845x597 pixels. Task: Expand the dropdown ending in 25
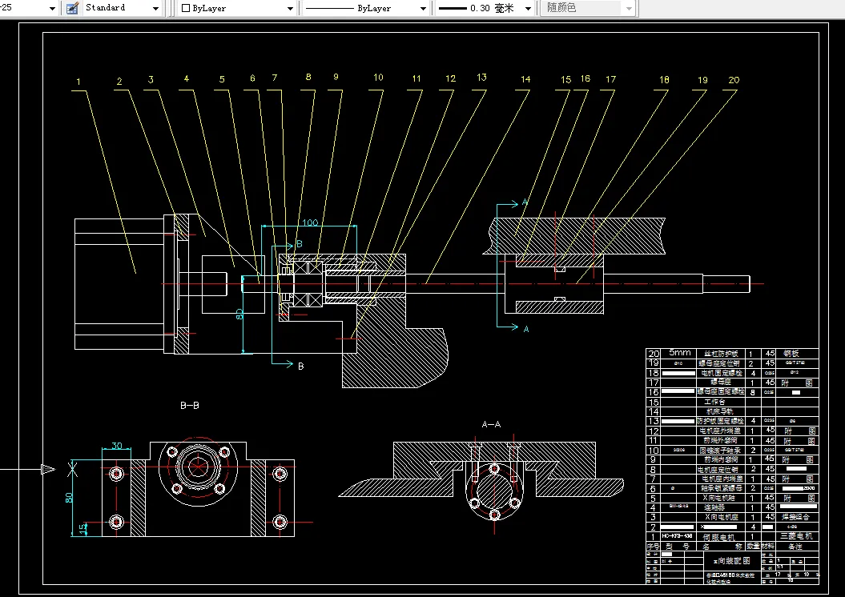pyautogui.click(x=52, y=9)
